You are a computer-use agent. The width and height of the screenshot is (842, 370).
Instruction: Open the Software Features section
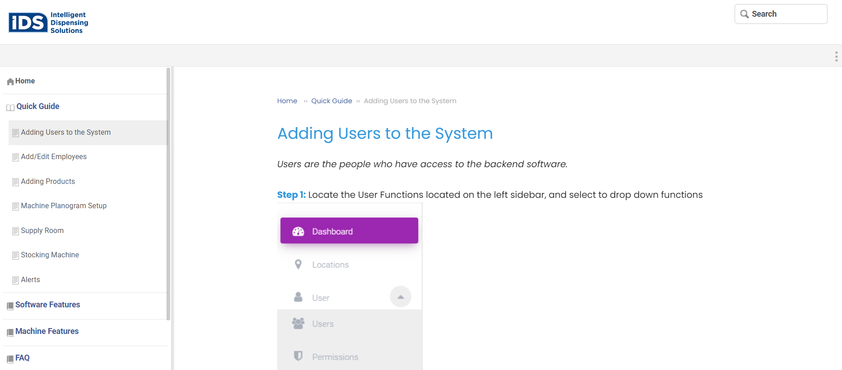click(47, 305)
